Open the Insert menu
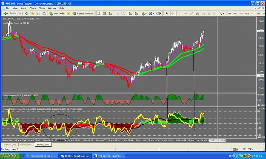 click(23, 8)
